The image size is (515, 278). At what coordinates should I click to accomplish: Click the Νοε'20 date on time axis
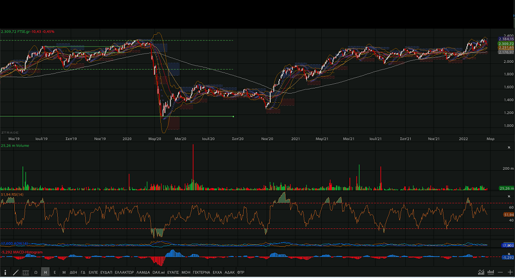pyautogui.click(x=267, y=138)
